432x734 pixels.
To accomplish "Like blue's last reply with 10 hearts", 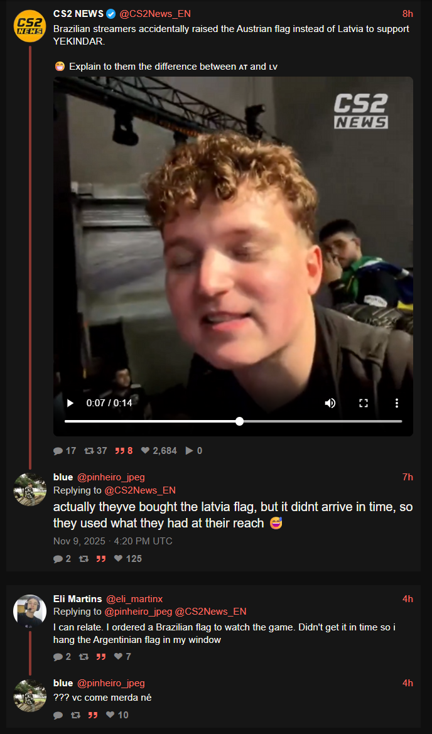I will click(x=111, y=715).
